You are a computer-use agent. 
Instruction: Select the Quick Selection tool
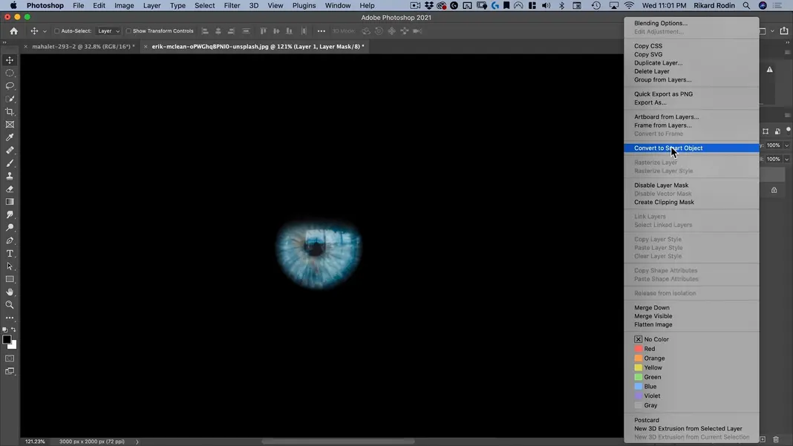[x=10, y=99]
